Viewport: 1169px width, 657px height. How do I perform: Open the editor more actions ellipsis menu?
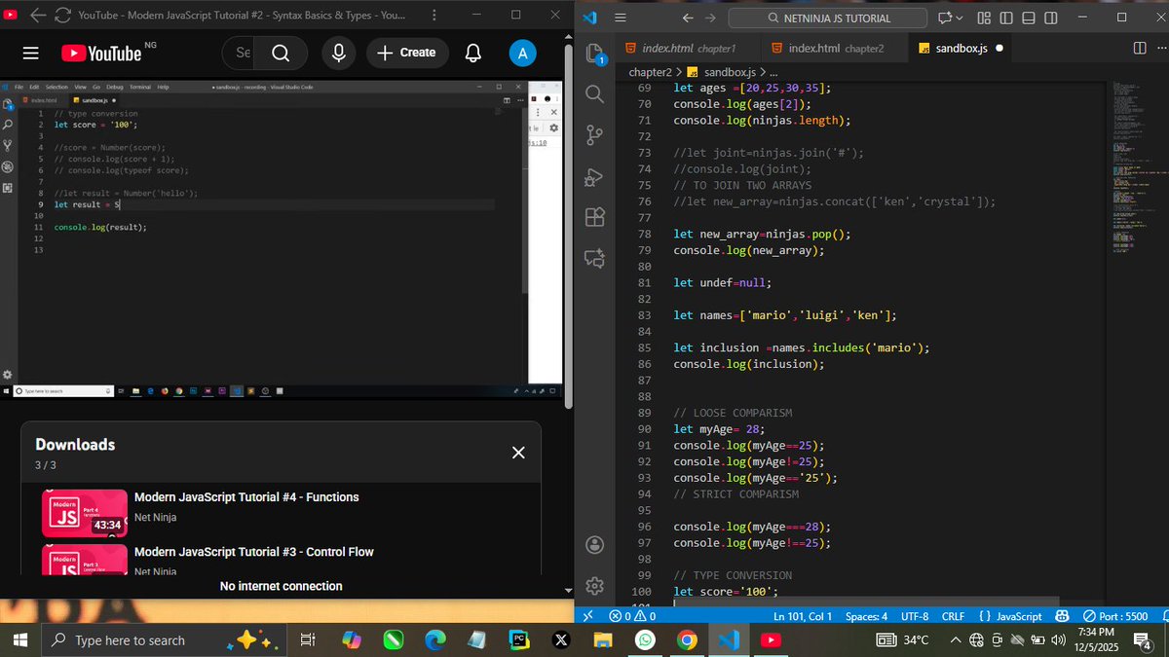click(1160, 48)
